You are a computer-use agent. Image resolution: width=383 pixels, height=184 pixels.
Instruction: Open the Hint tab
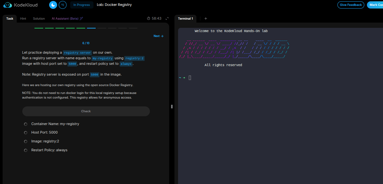[23, 19]
